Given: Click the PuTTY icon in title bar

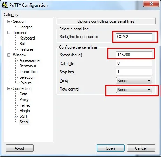Looking at the screenshot, I should coord(5,5).
